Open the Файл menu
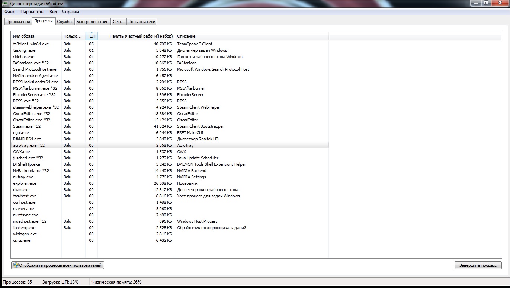Image resolution: width=510 pixels, height=288 pixels. (x=10, y=12)
